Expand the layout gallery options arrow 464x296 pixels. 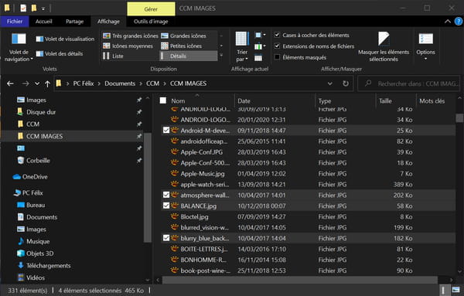click(x=221, y=56)
